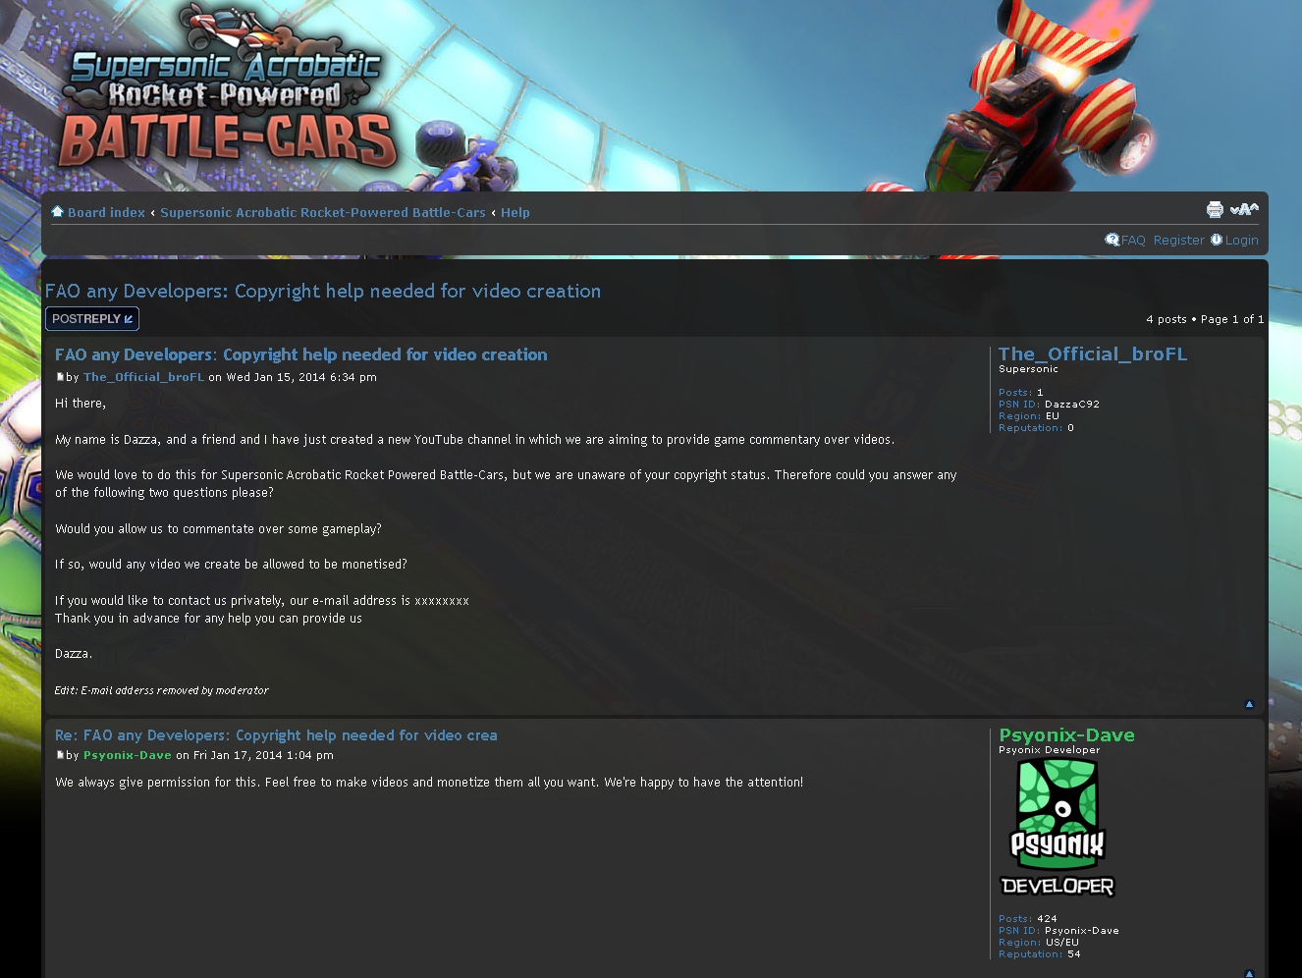1302x978 pixels.
Task: Click the print view icon
Action: coord(1215,209)
